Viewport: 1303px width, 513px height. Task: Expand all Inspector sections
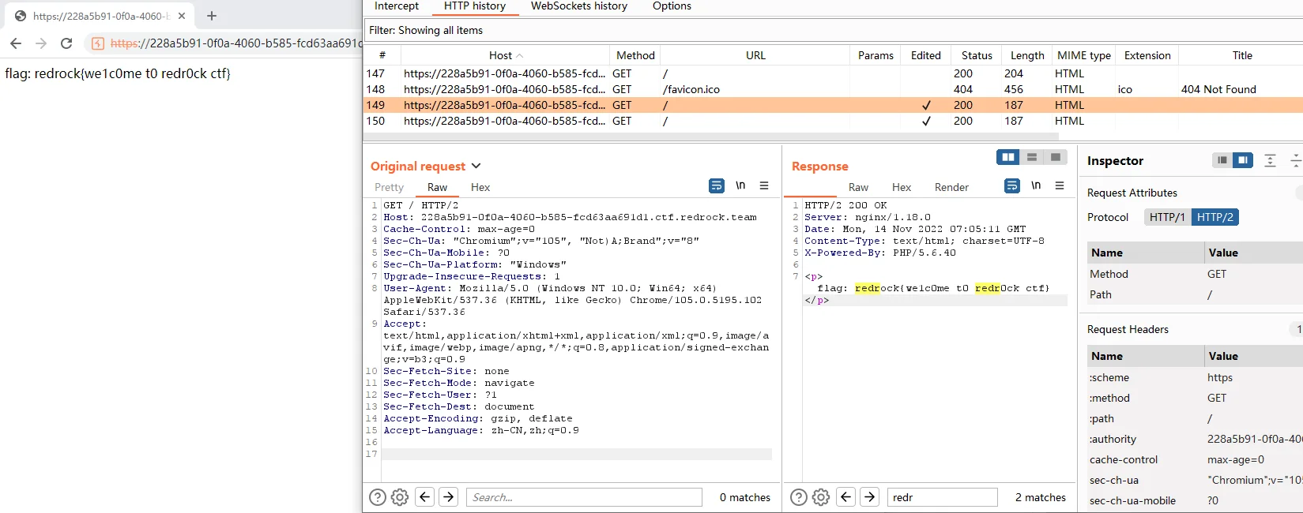[x=1270, y=161]
